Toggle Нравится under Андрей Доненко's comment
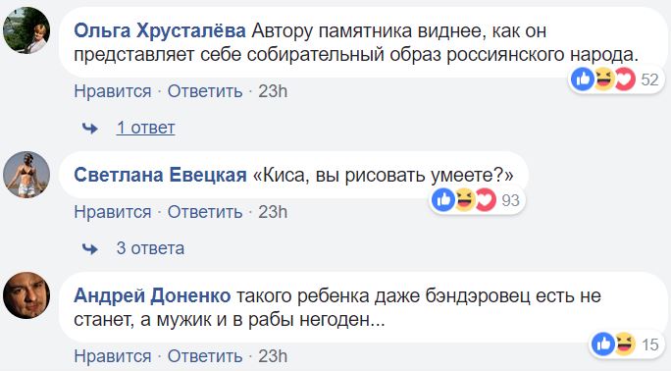Viewport: 671px width, 371px height. [x=113, y=356]
